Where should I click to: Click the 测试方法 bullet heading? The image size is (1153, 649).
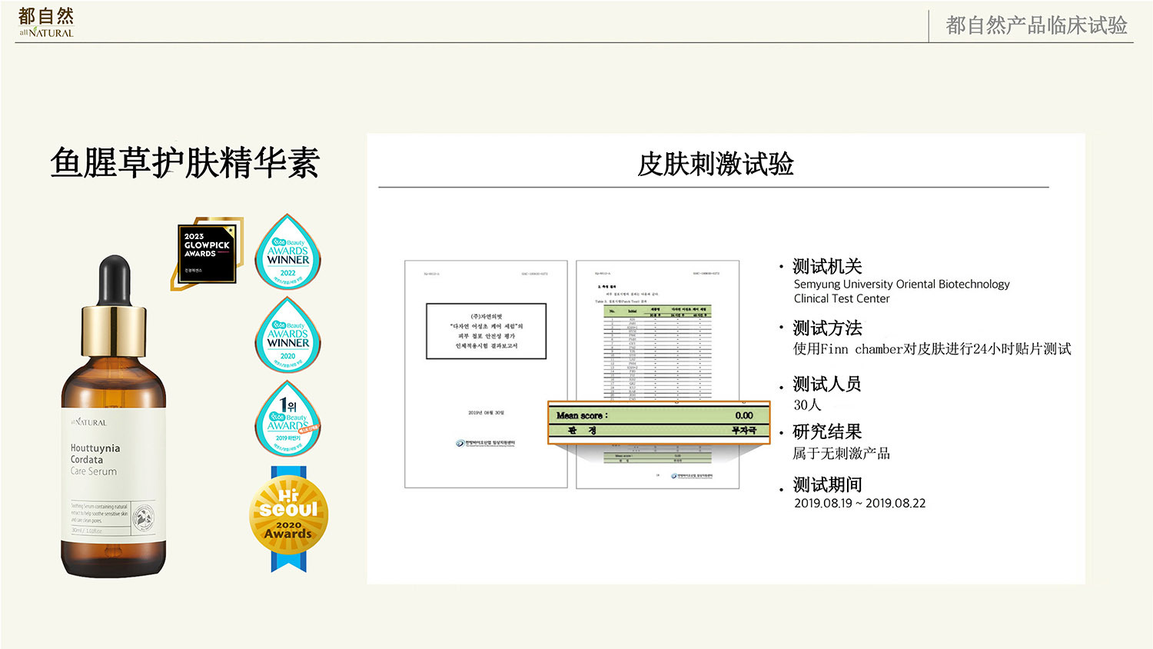coord(827,328)
